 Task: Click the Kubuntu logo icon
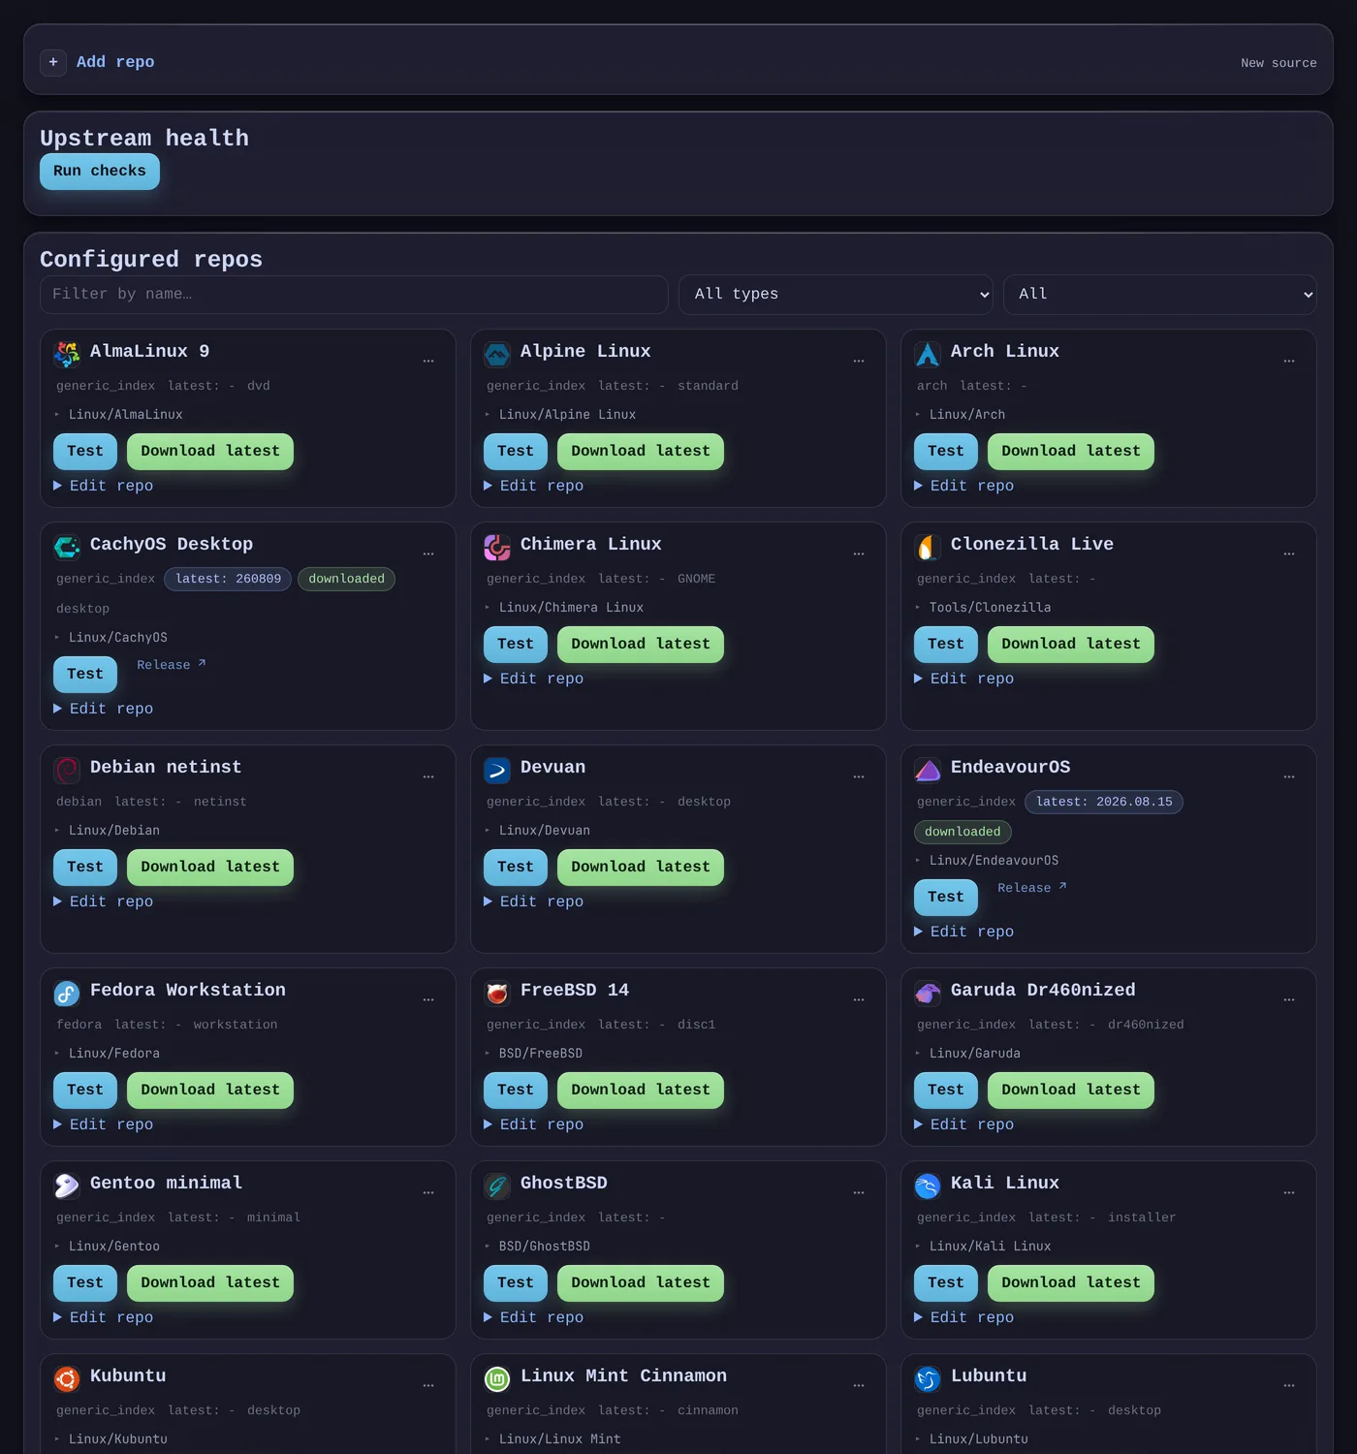click(67, 1379)
